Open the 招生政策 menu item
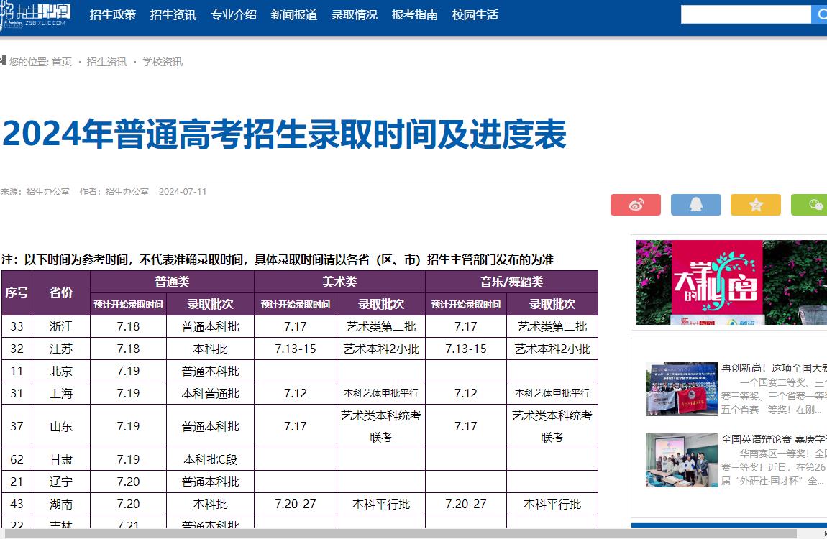This screenshot has height=539, width=827. [x=112, y=14]
